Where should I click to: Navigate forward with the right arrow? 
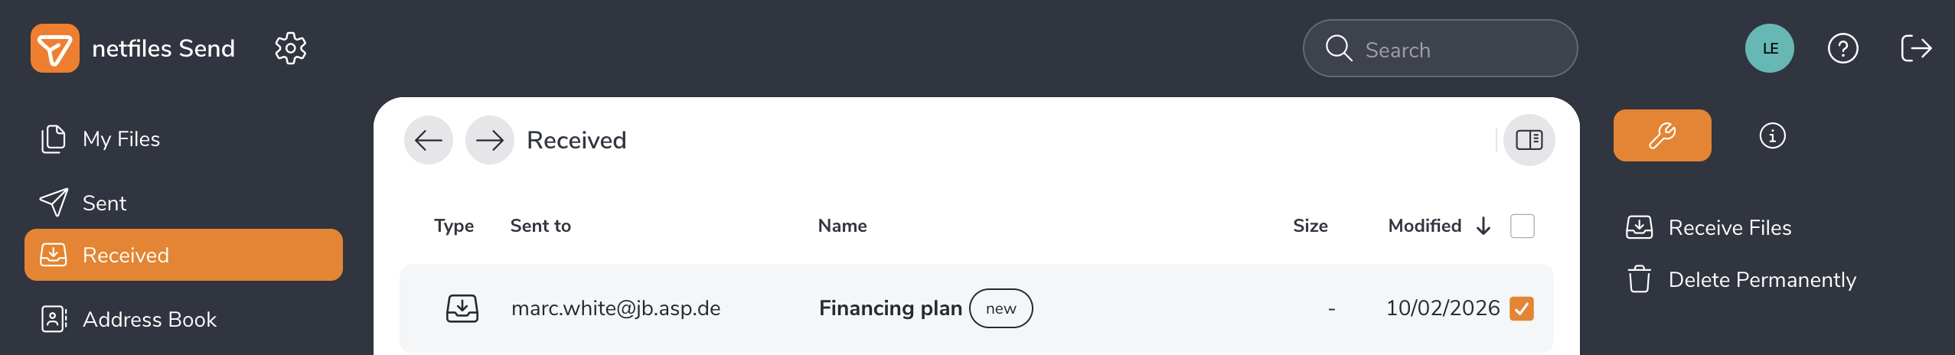coord(490,140)
